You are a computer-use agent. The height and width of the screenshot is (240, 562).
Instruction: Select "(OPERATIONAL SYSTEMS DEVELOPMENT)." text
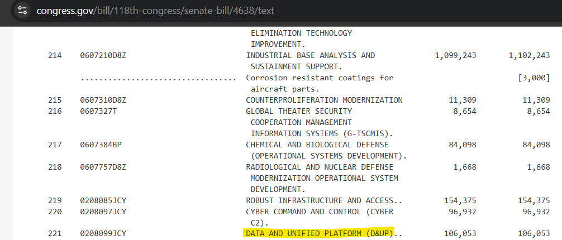click(x=328, y=156)
